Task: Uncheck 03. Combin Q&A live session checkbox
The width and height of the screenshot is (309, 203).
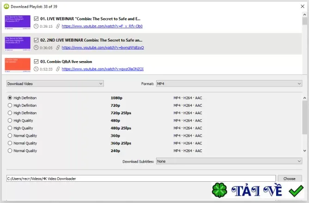Action: coord(36,62)
